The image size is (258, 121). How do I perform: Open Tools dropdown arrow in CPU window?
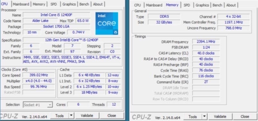pyautogui.click(x=71, y=116)
